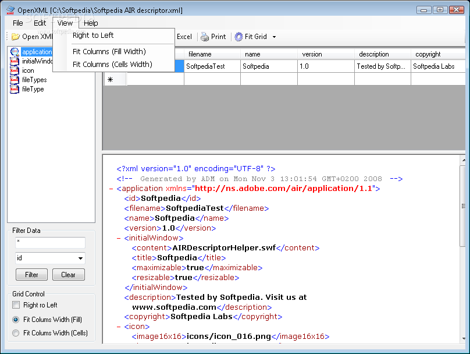Click the initialWindow xml icon
This screenshot has height=354, width=470.
15,61
